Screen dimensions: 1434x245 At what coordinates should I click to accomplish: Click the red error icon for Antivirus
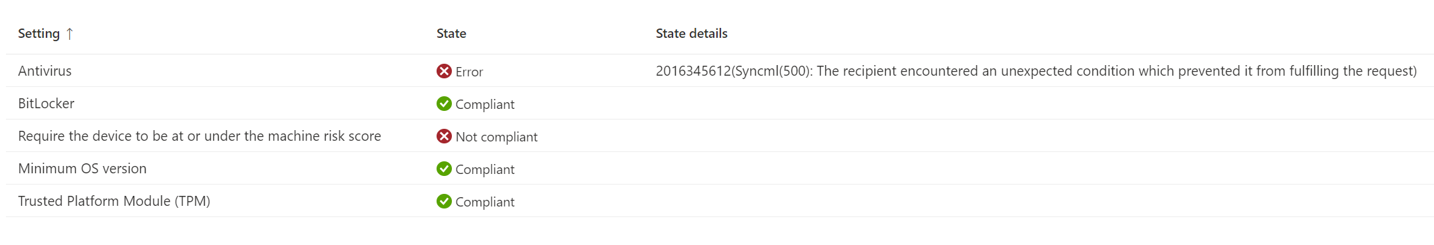[x=444, y=71]
